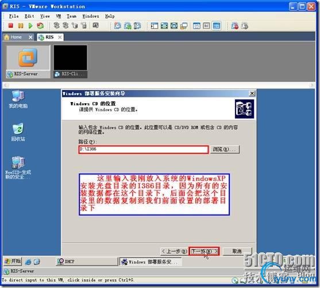Click the Back (上一步) button
This screenshot has width=320, height=288.
(x=175, y=251)
